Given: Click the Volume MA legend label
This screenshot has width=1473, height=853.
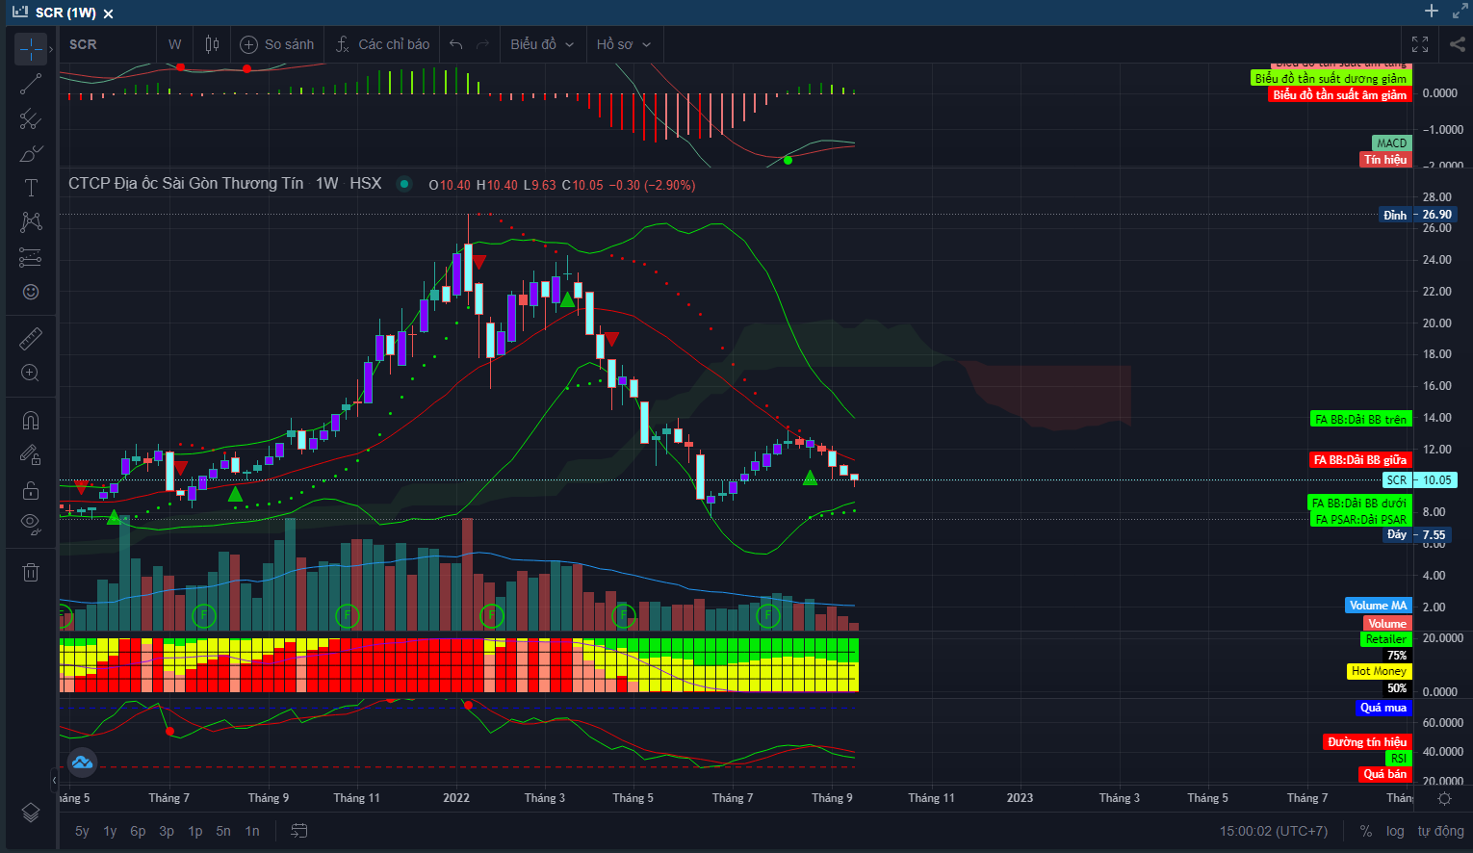Looking at the screenshot, I should 1378,606.
